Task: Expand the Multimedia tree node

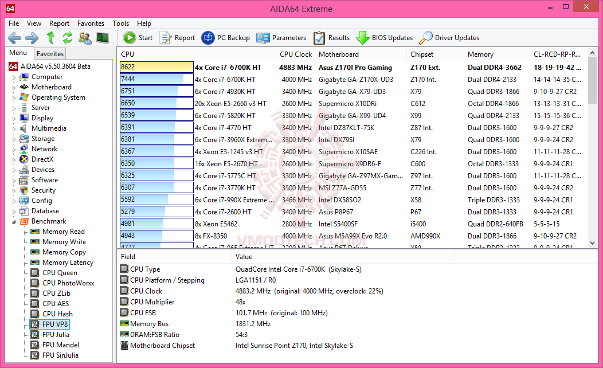Action: pos(14,129)
